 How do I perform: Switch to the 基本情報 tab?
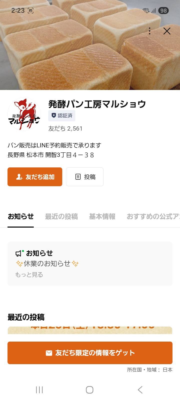click(x=102, y=216)
